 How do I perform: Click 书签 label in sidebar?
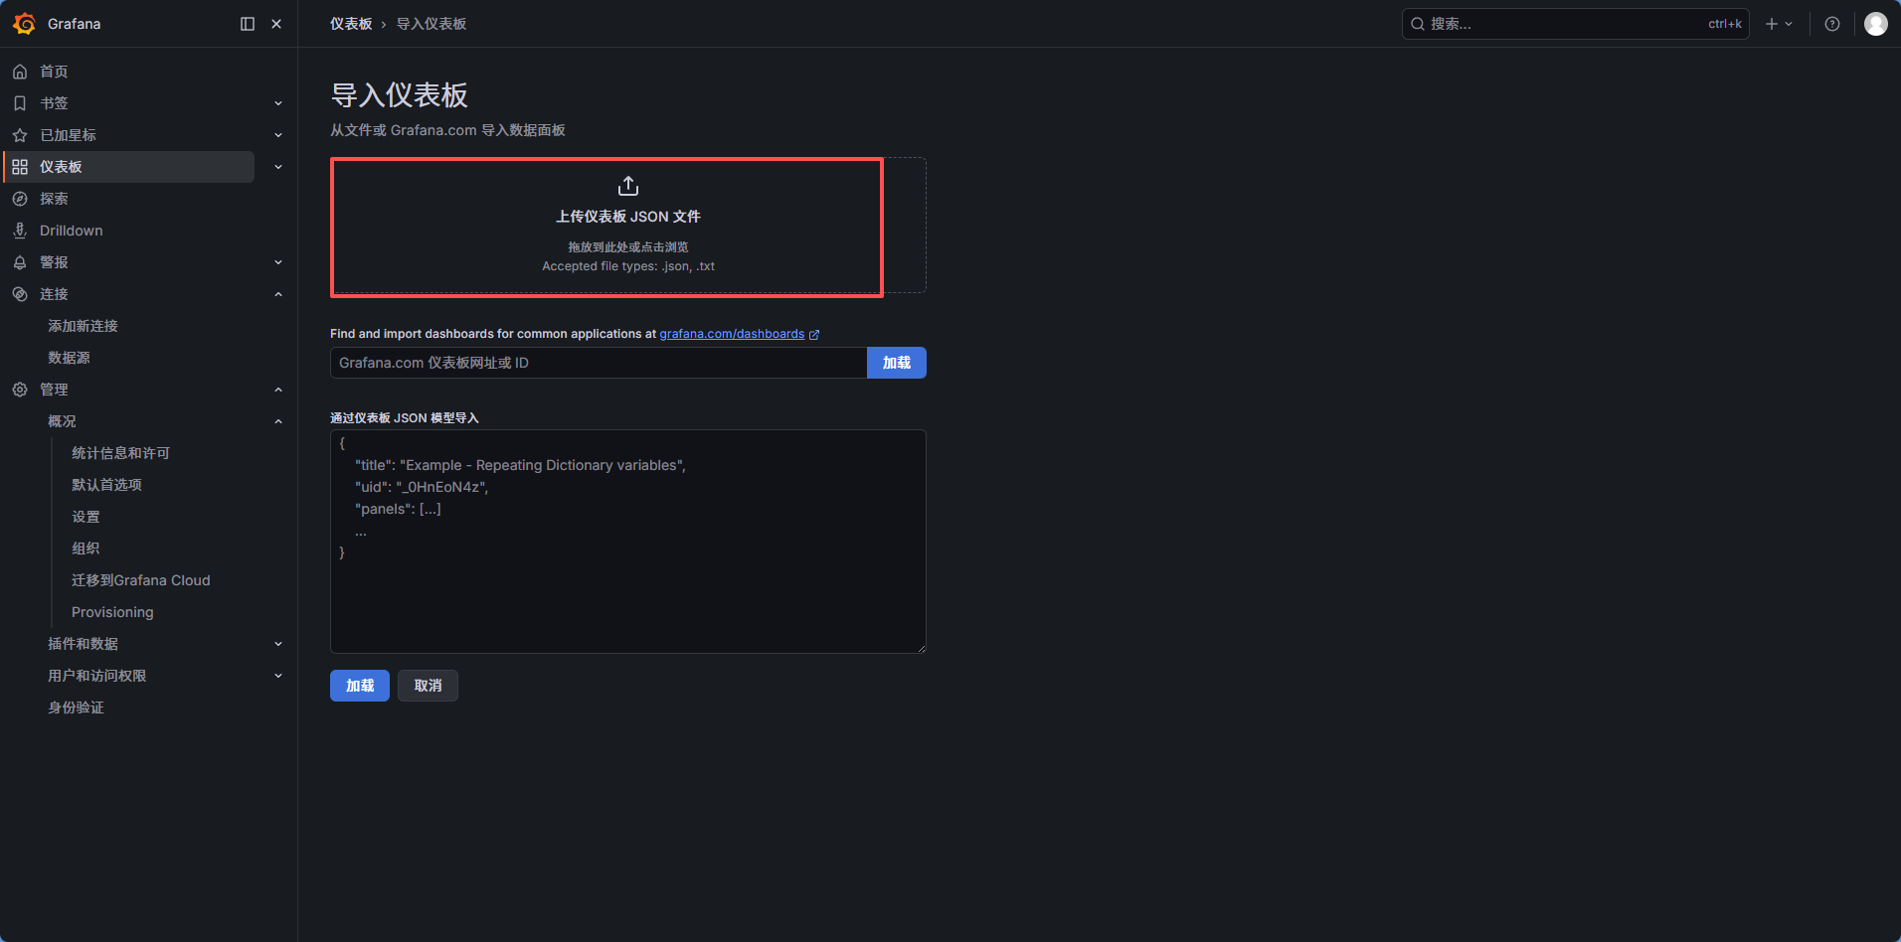pos(54,103)
